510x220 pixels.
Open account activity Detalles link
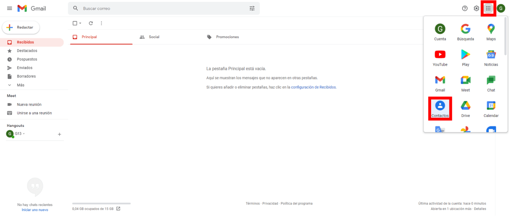pos(480,209)
